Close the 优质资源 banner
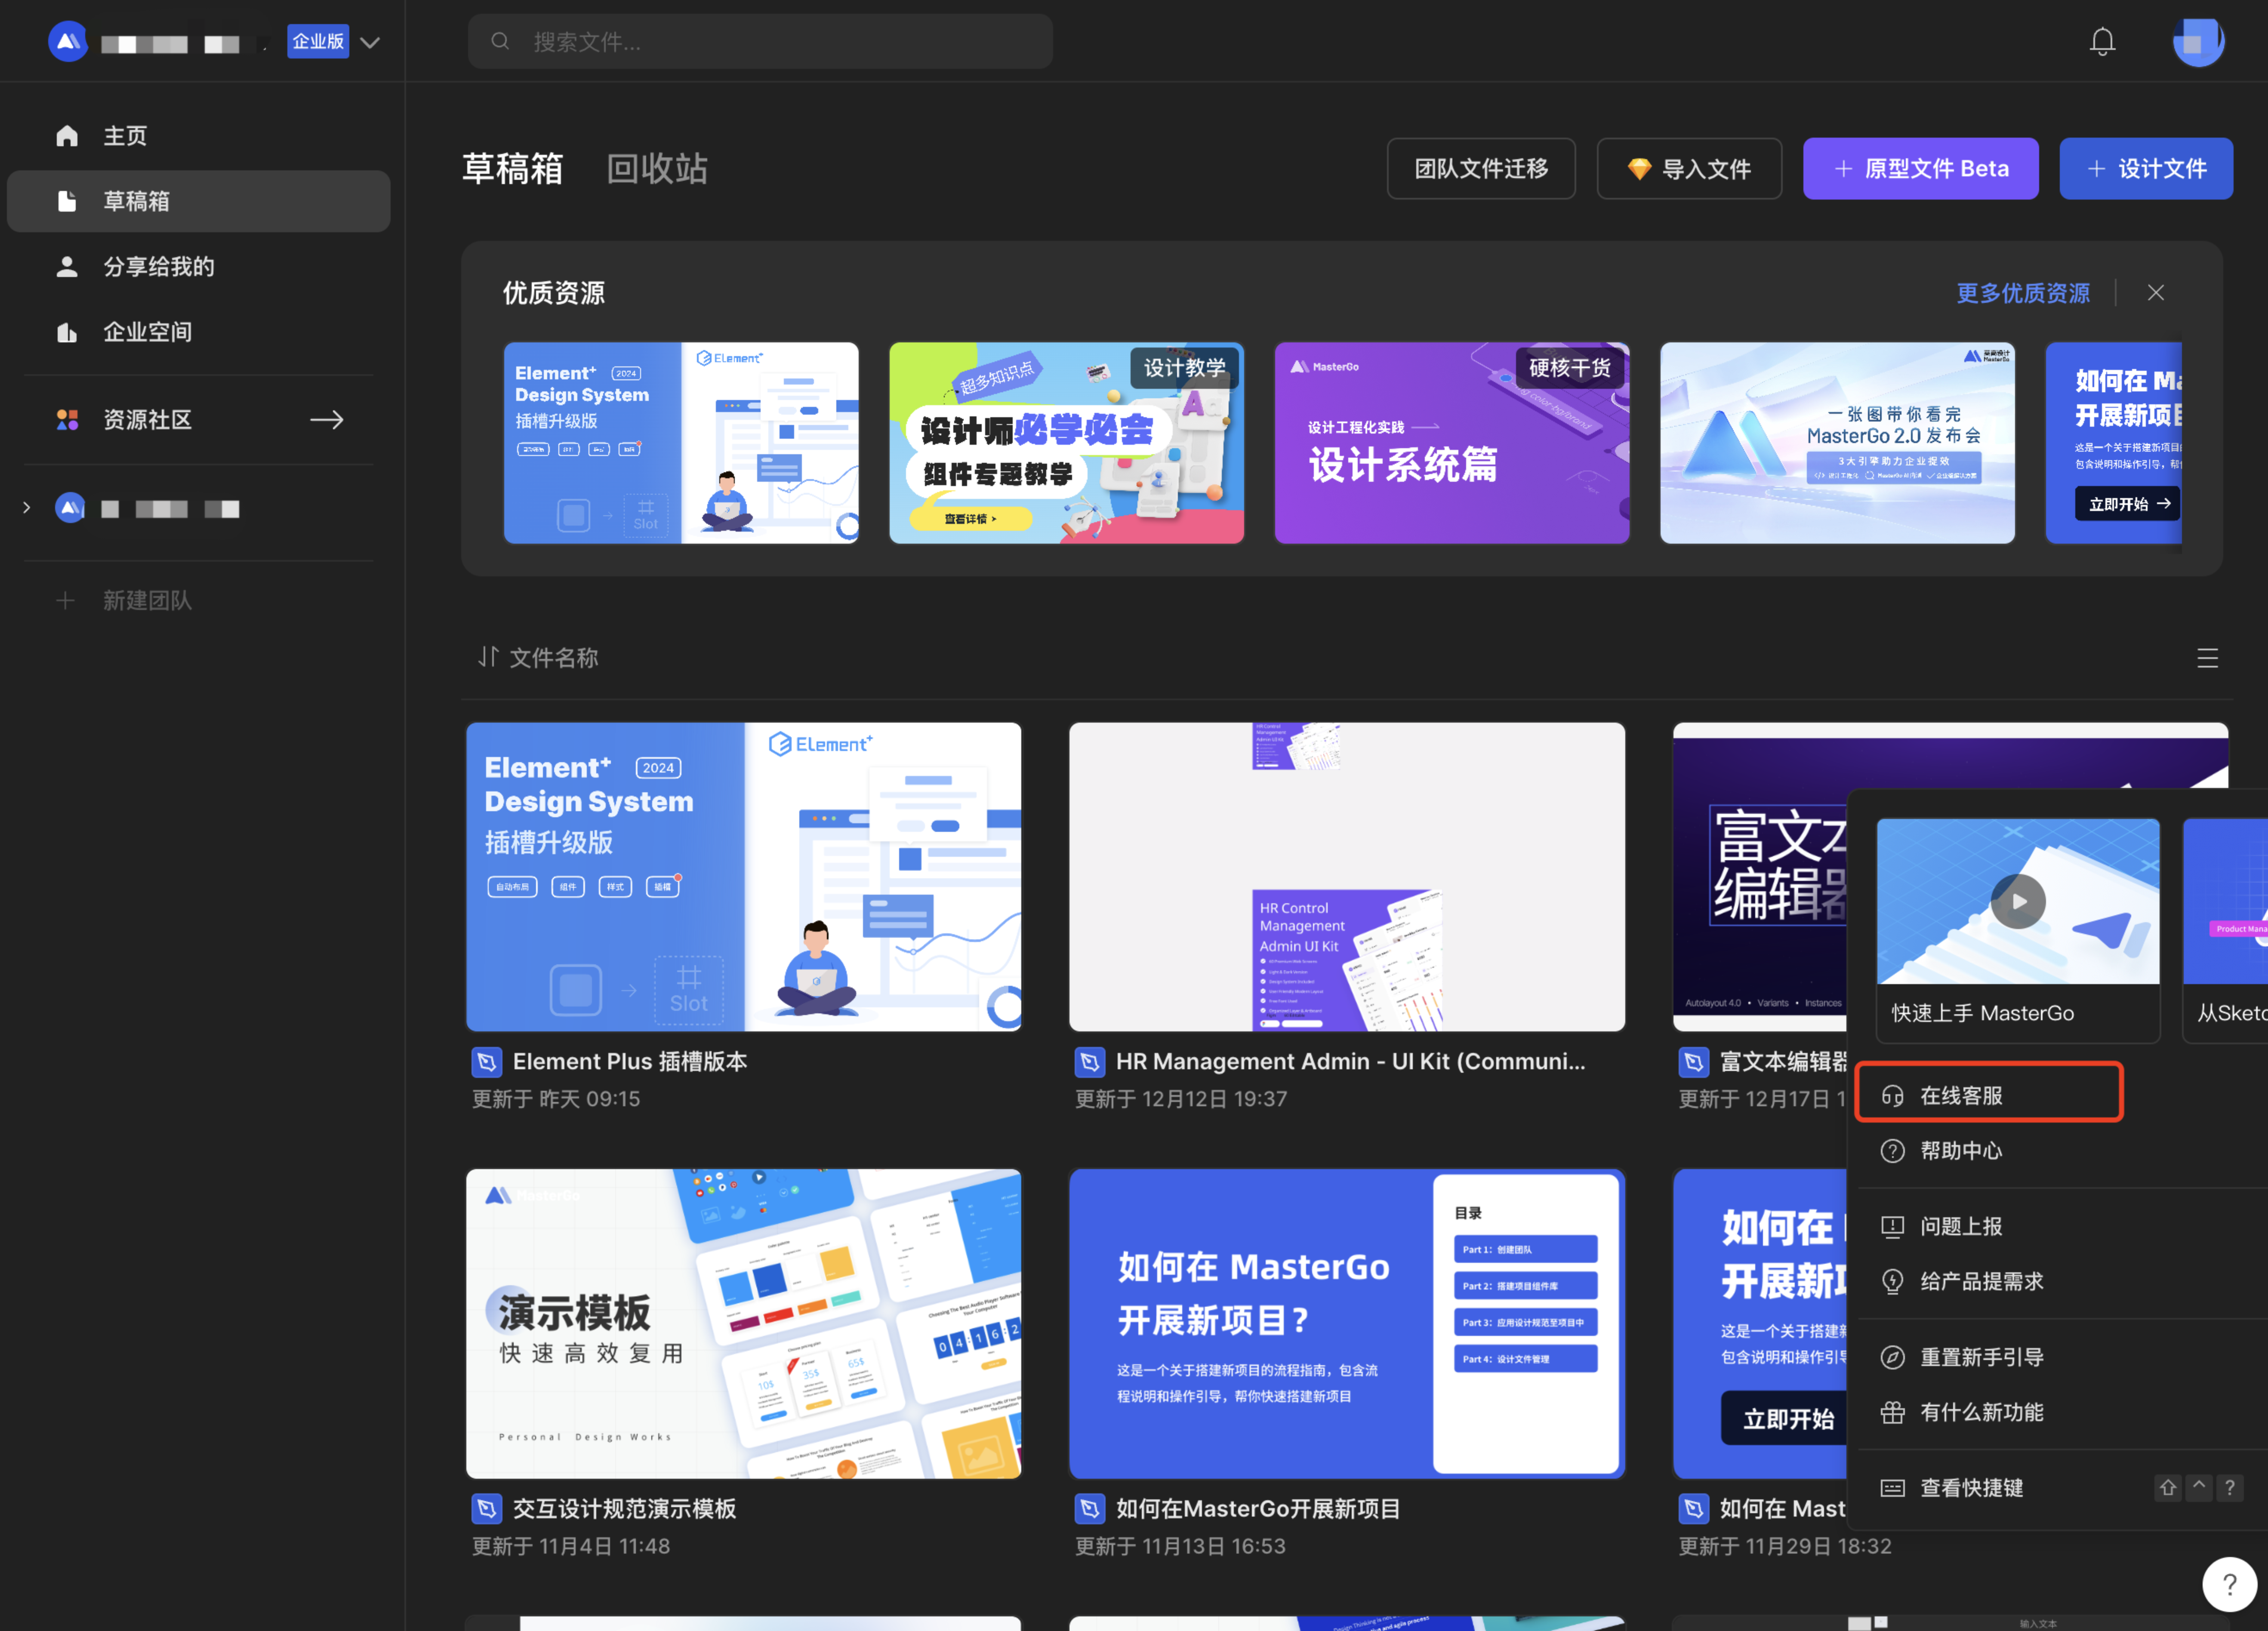2268x1631 pixels. (x=2156, y=293)
